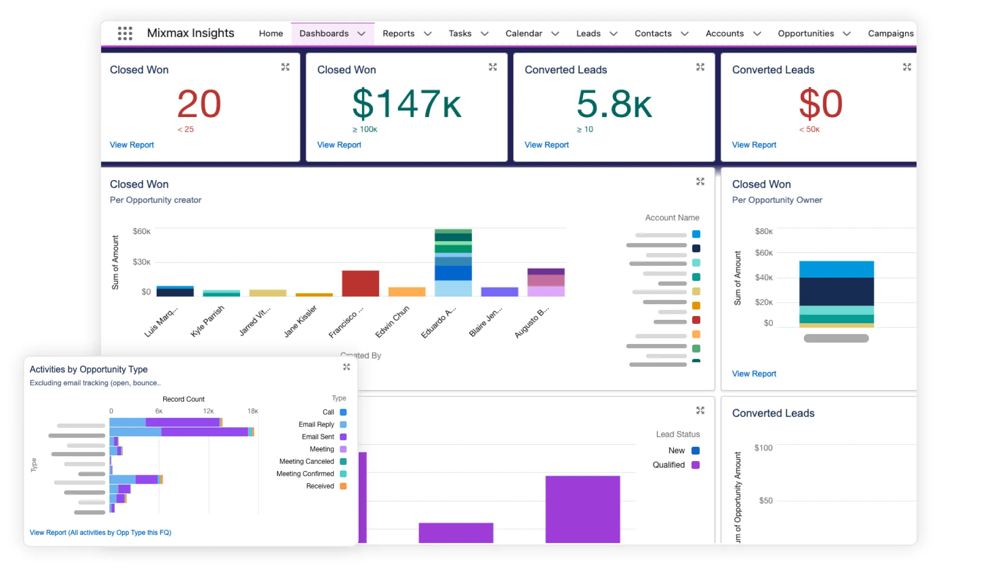Open the Calendar dropdown chevron

[555, 34]
